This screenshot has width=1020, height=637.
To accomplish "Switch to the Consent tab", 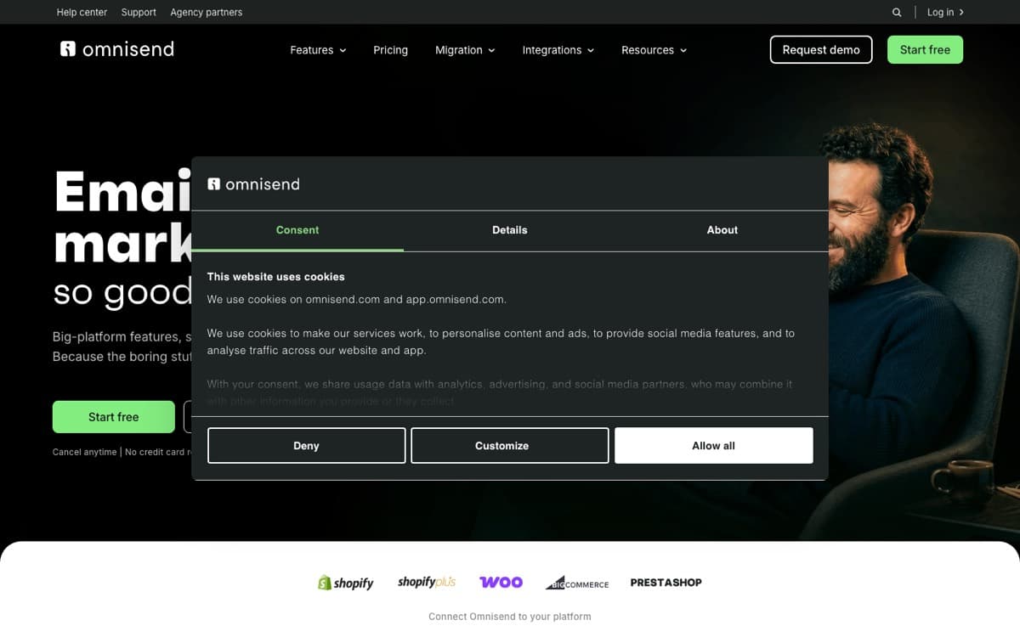I will point(297,230).
